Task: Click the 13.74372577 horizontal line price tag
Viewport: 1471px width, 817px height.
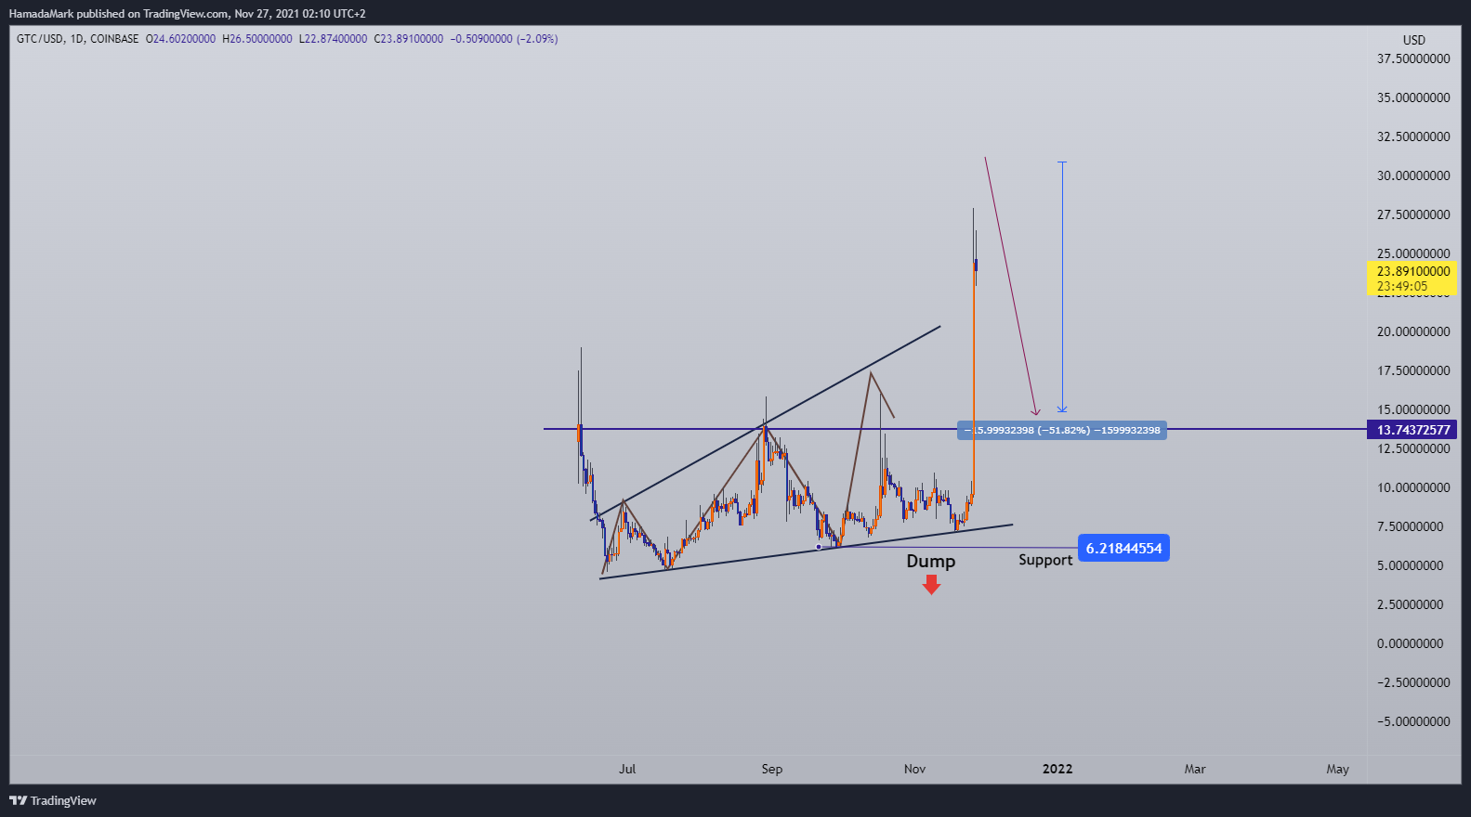Action: (x=1413, y=430)
